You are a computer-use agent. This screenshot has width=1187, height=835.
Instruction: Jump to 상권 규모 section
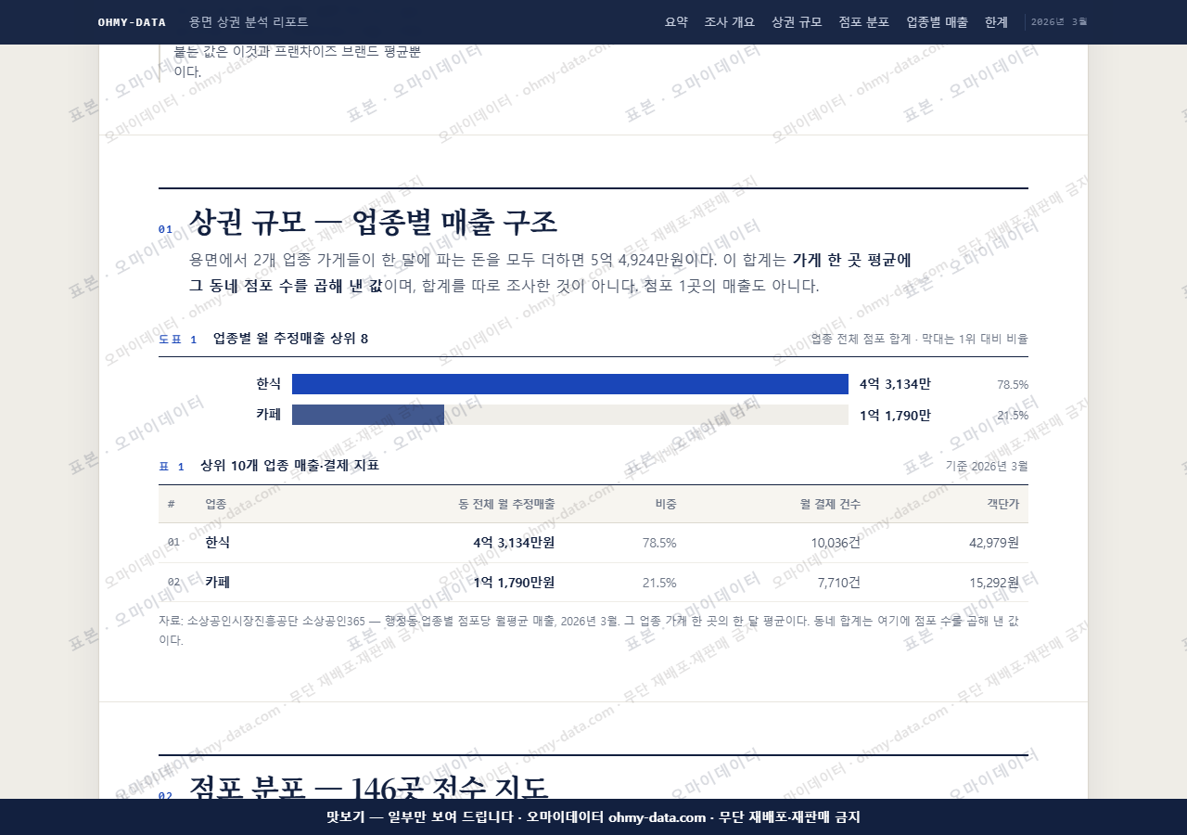click(x=797, y=22)
